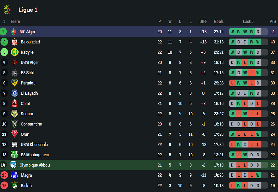Click the Biskra club crest
Viewport: 278px width, 192px height.
coord(15,186)
